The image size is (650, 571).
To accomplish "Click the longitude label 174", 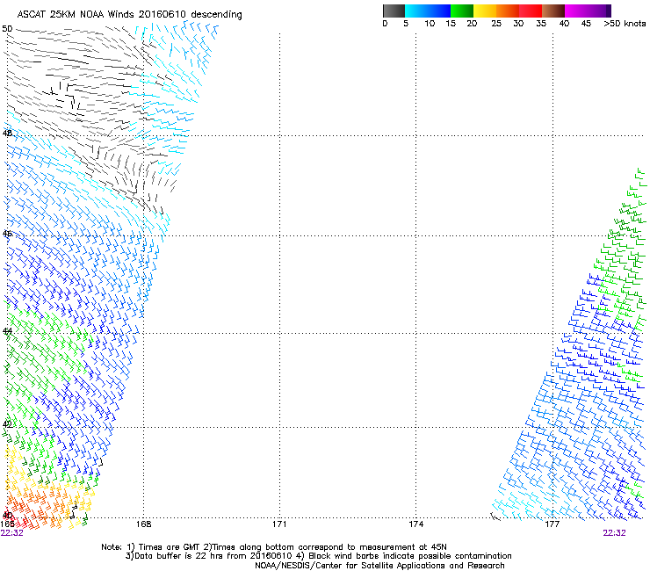I will (415, 524).
